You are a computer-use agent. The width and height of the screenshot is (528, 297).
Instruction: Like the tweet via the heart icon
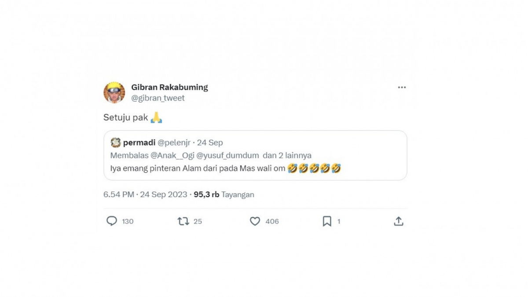(x=255, y=221)
